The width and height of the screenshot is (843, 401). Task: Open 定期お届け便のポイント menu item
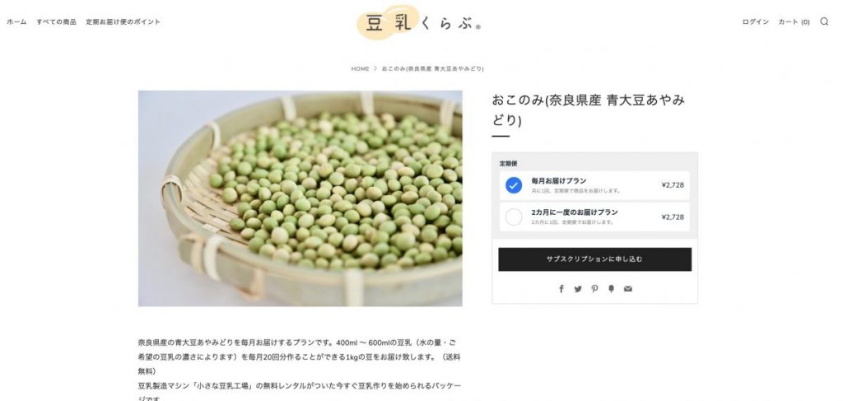(x=123, y=22)
